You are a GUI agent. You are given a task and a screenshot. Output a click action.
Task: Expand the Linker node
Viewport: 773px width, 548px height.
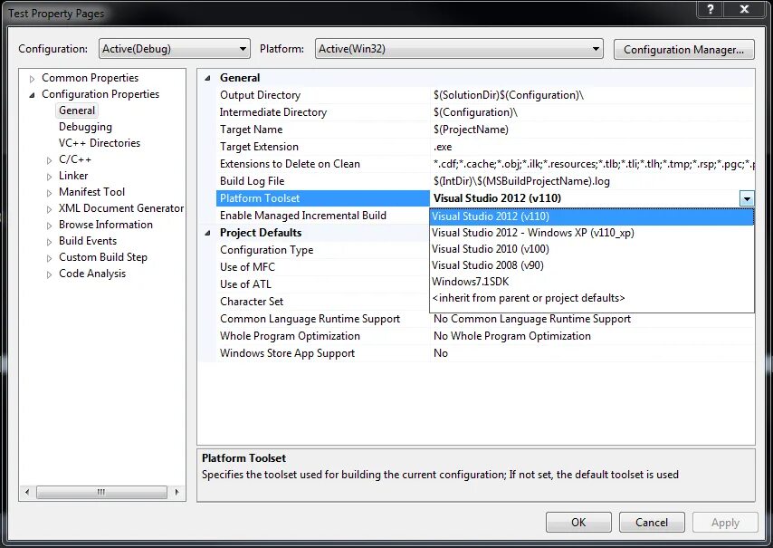[x=49, y=177]
